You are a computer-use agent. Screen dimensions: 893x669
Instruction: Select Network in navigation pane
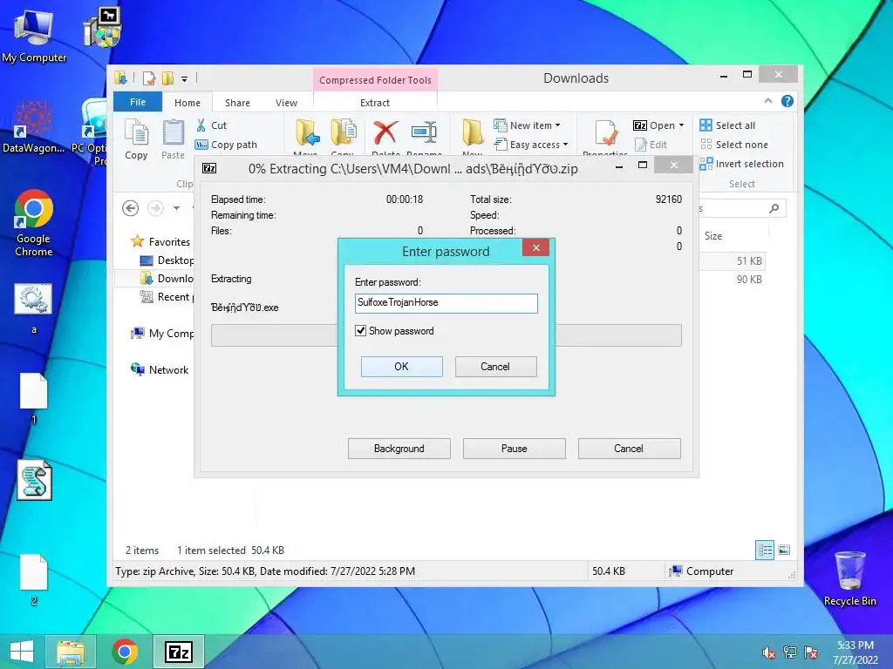click(x=160, y=369)
